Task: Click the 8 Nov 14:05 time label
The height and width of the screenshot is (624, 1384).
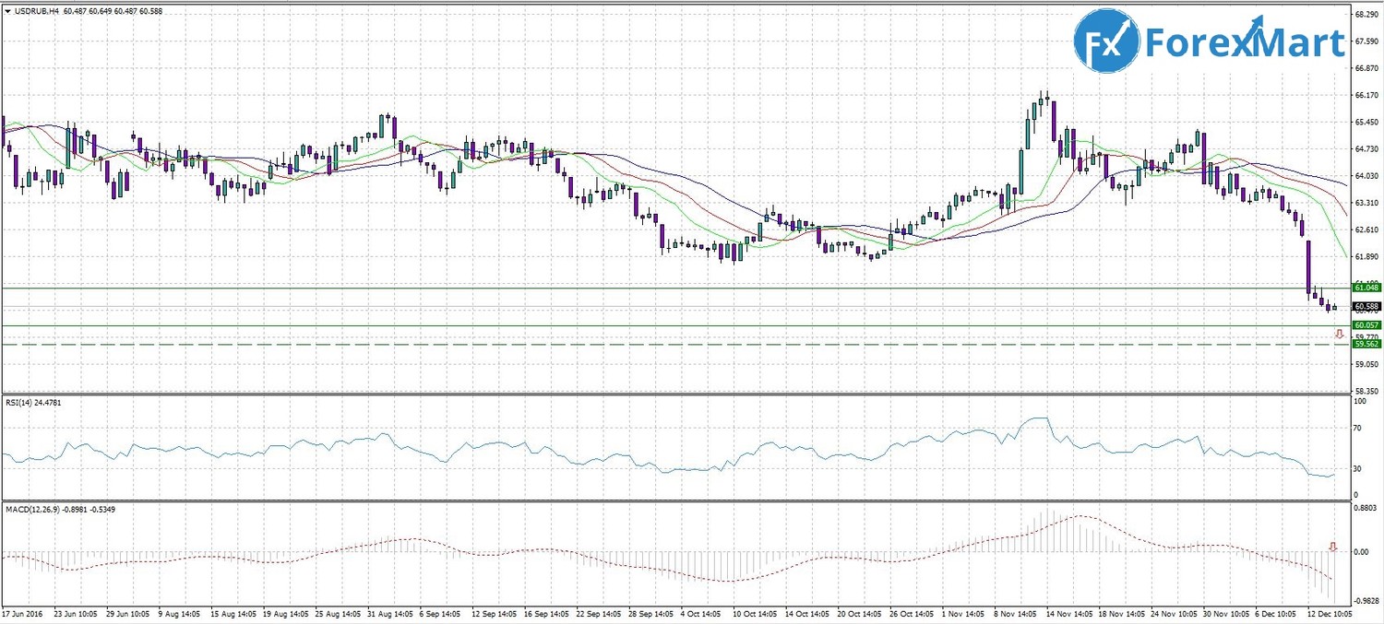Action: click(1014, 612)
